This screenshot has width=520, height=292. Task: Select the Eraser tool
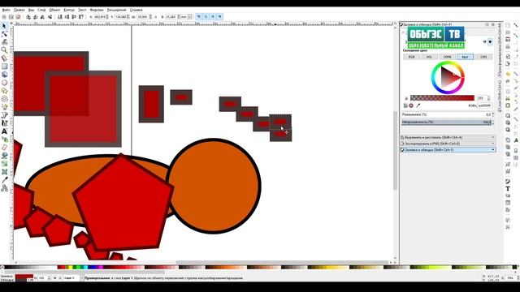4,148
